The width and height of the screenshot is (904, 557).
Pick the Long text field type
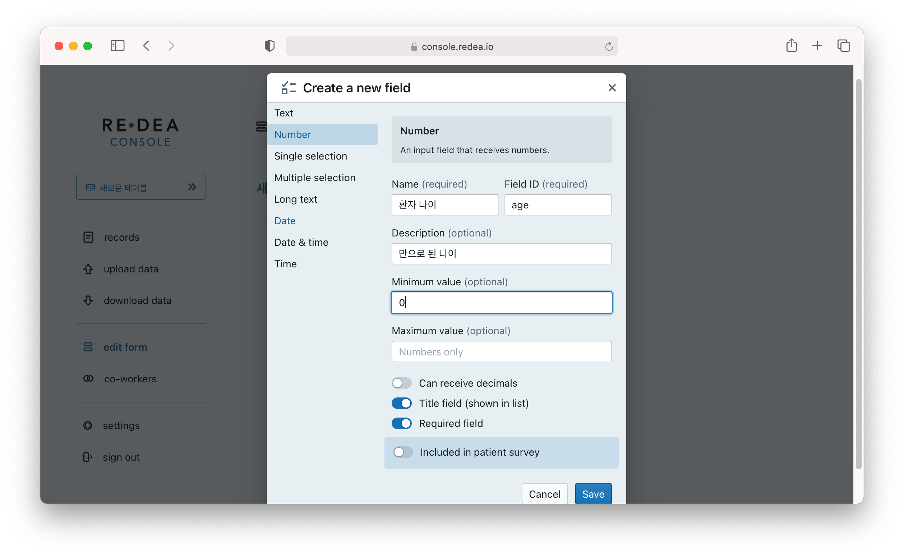tap(295, 199)
